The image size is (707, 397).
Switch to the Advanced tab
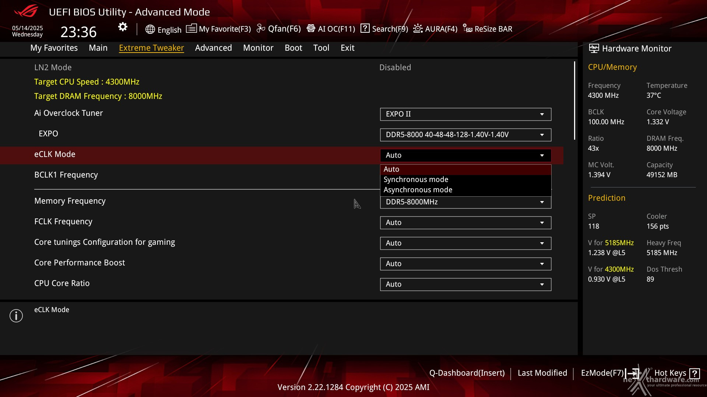[x=214, y=48]
